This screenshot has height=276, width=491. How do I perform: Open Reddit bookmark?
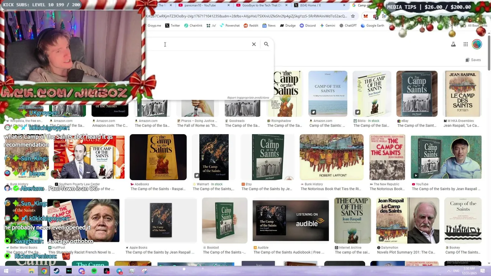tap(251, 26)
